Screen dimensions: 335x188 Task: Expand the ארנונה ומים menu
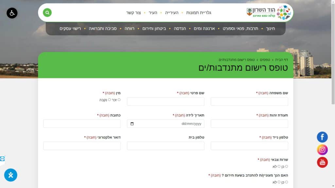pyautogui.click(x=203, y=29)
